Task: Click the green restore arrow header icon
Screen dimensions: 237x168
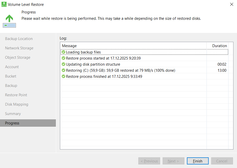Action: [x=9, y=21]
